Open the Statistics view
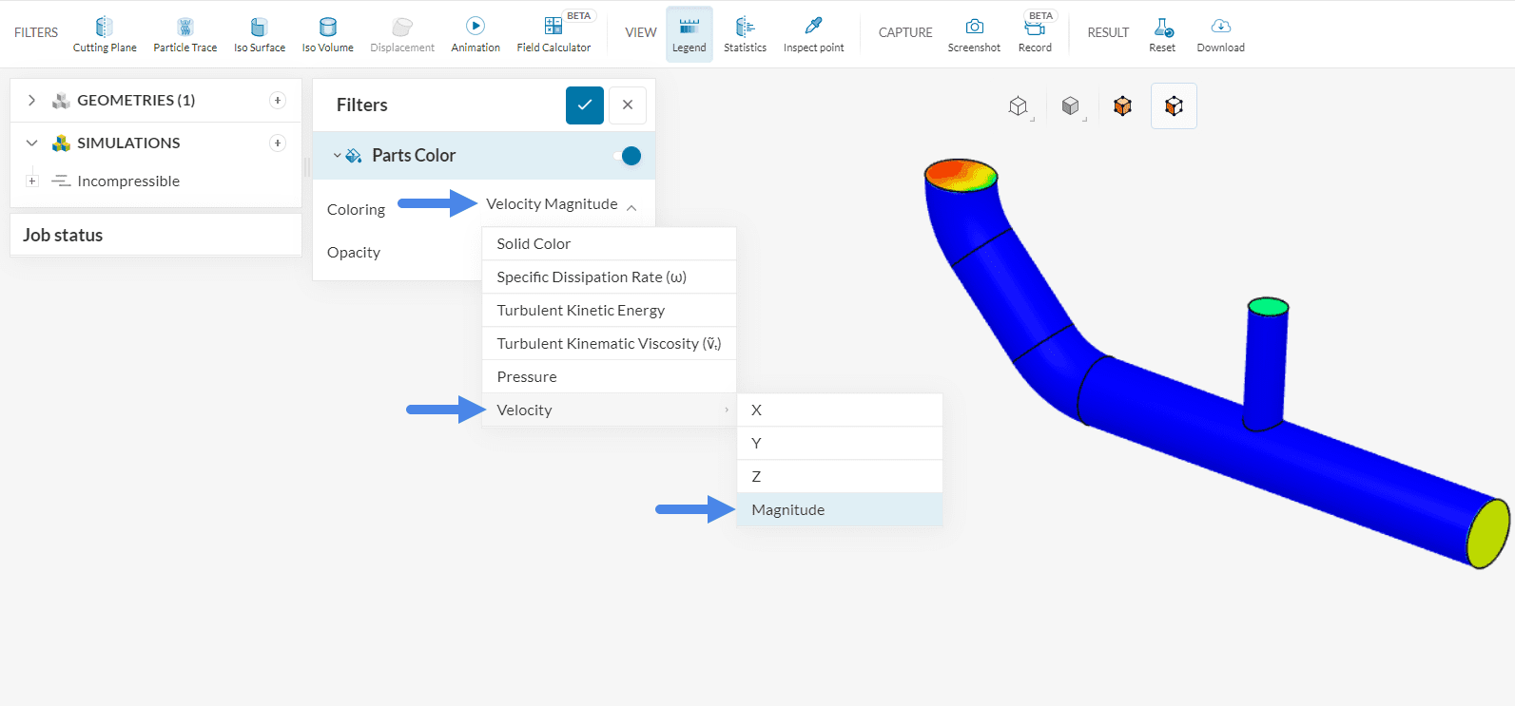 point(745,34)
